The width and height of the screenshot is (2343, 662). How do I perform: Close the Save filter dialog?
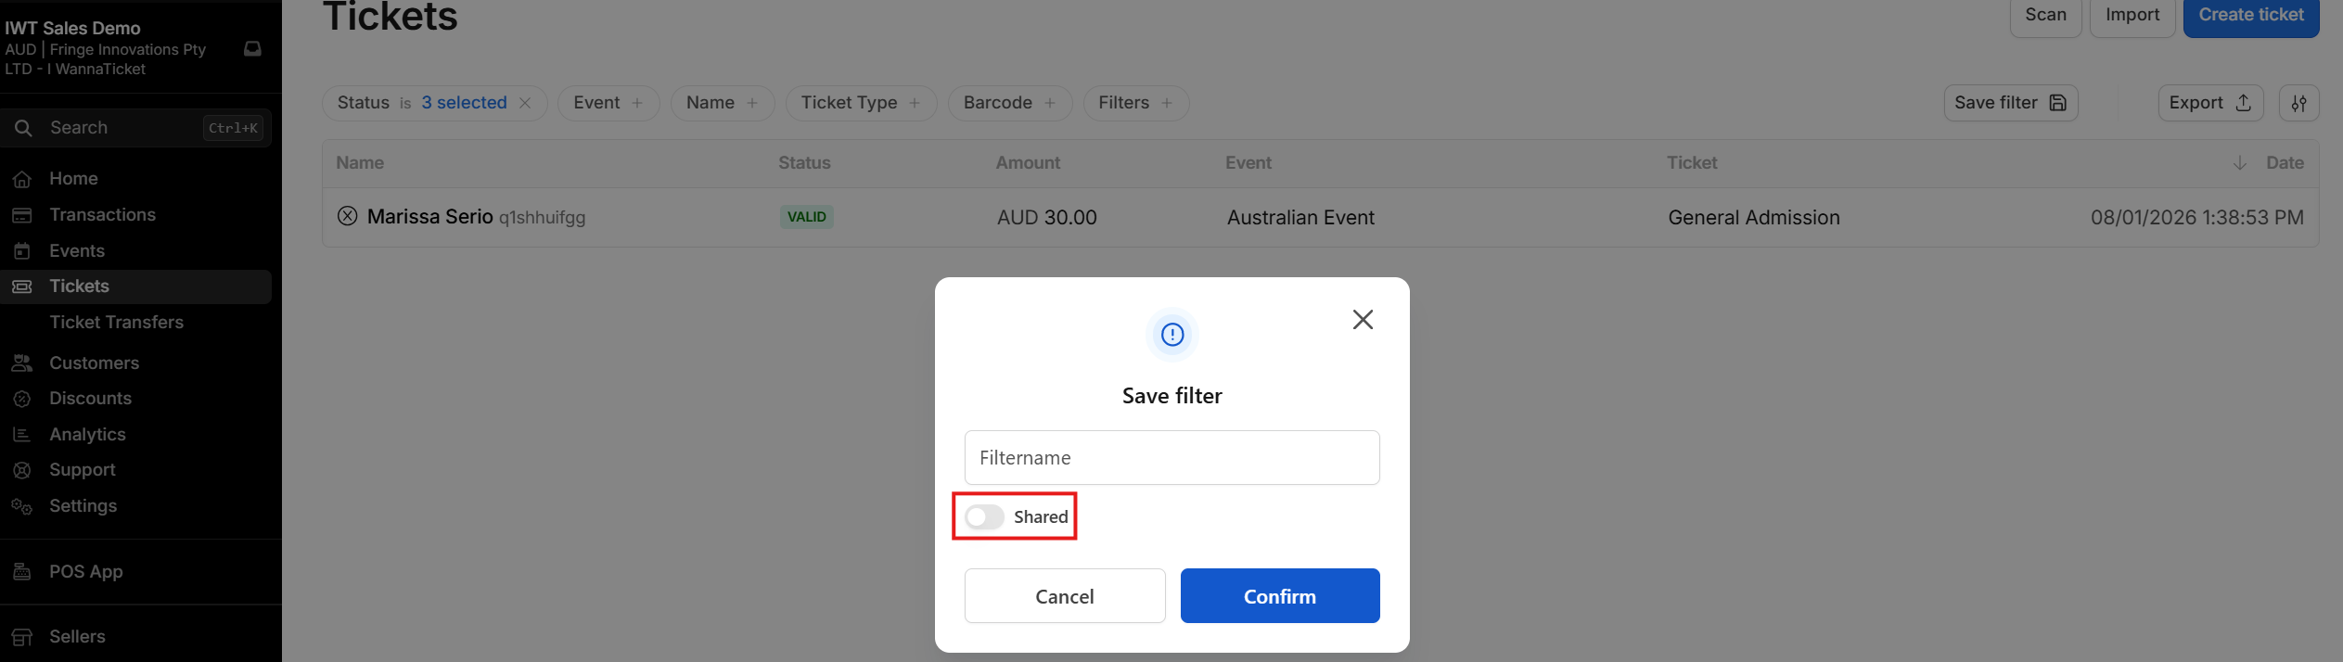[x=1362, y=320]
